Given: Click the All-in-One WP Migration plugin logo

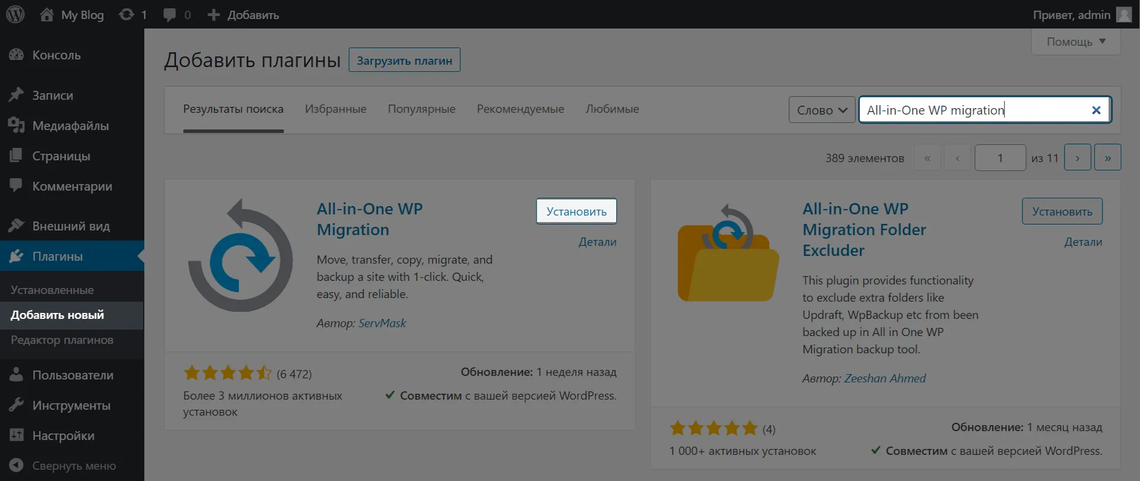Looking at the screenshot, I should pyautogui.click(x=240, y=255).
